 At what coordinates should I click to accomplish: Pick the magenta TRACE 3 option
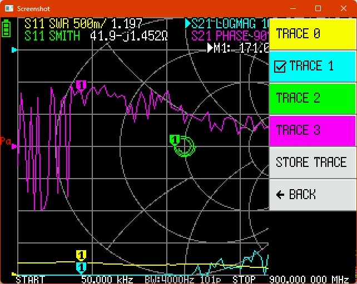tap(313, 130)
